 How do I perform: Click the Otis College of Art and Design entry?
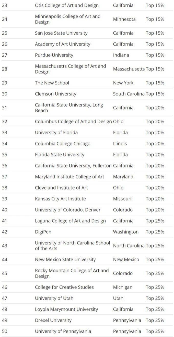[67, 5]
